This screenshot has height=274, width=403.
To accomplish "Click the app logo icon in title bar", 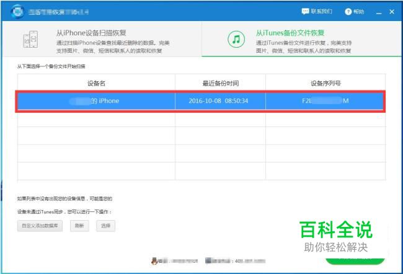I will pyautogui.click(x=17, y=12).
